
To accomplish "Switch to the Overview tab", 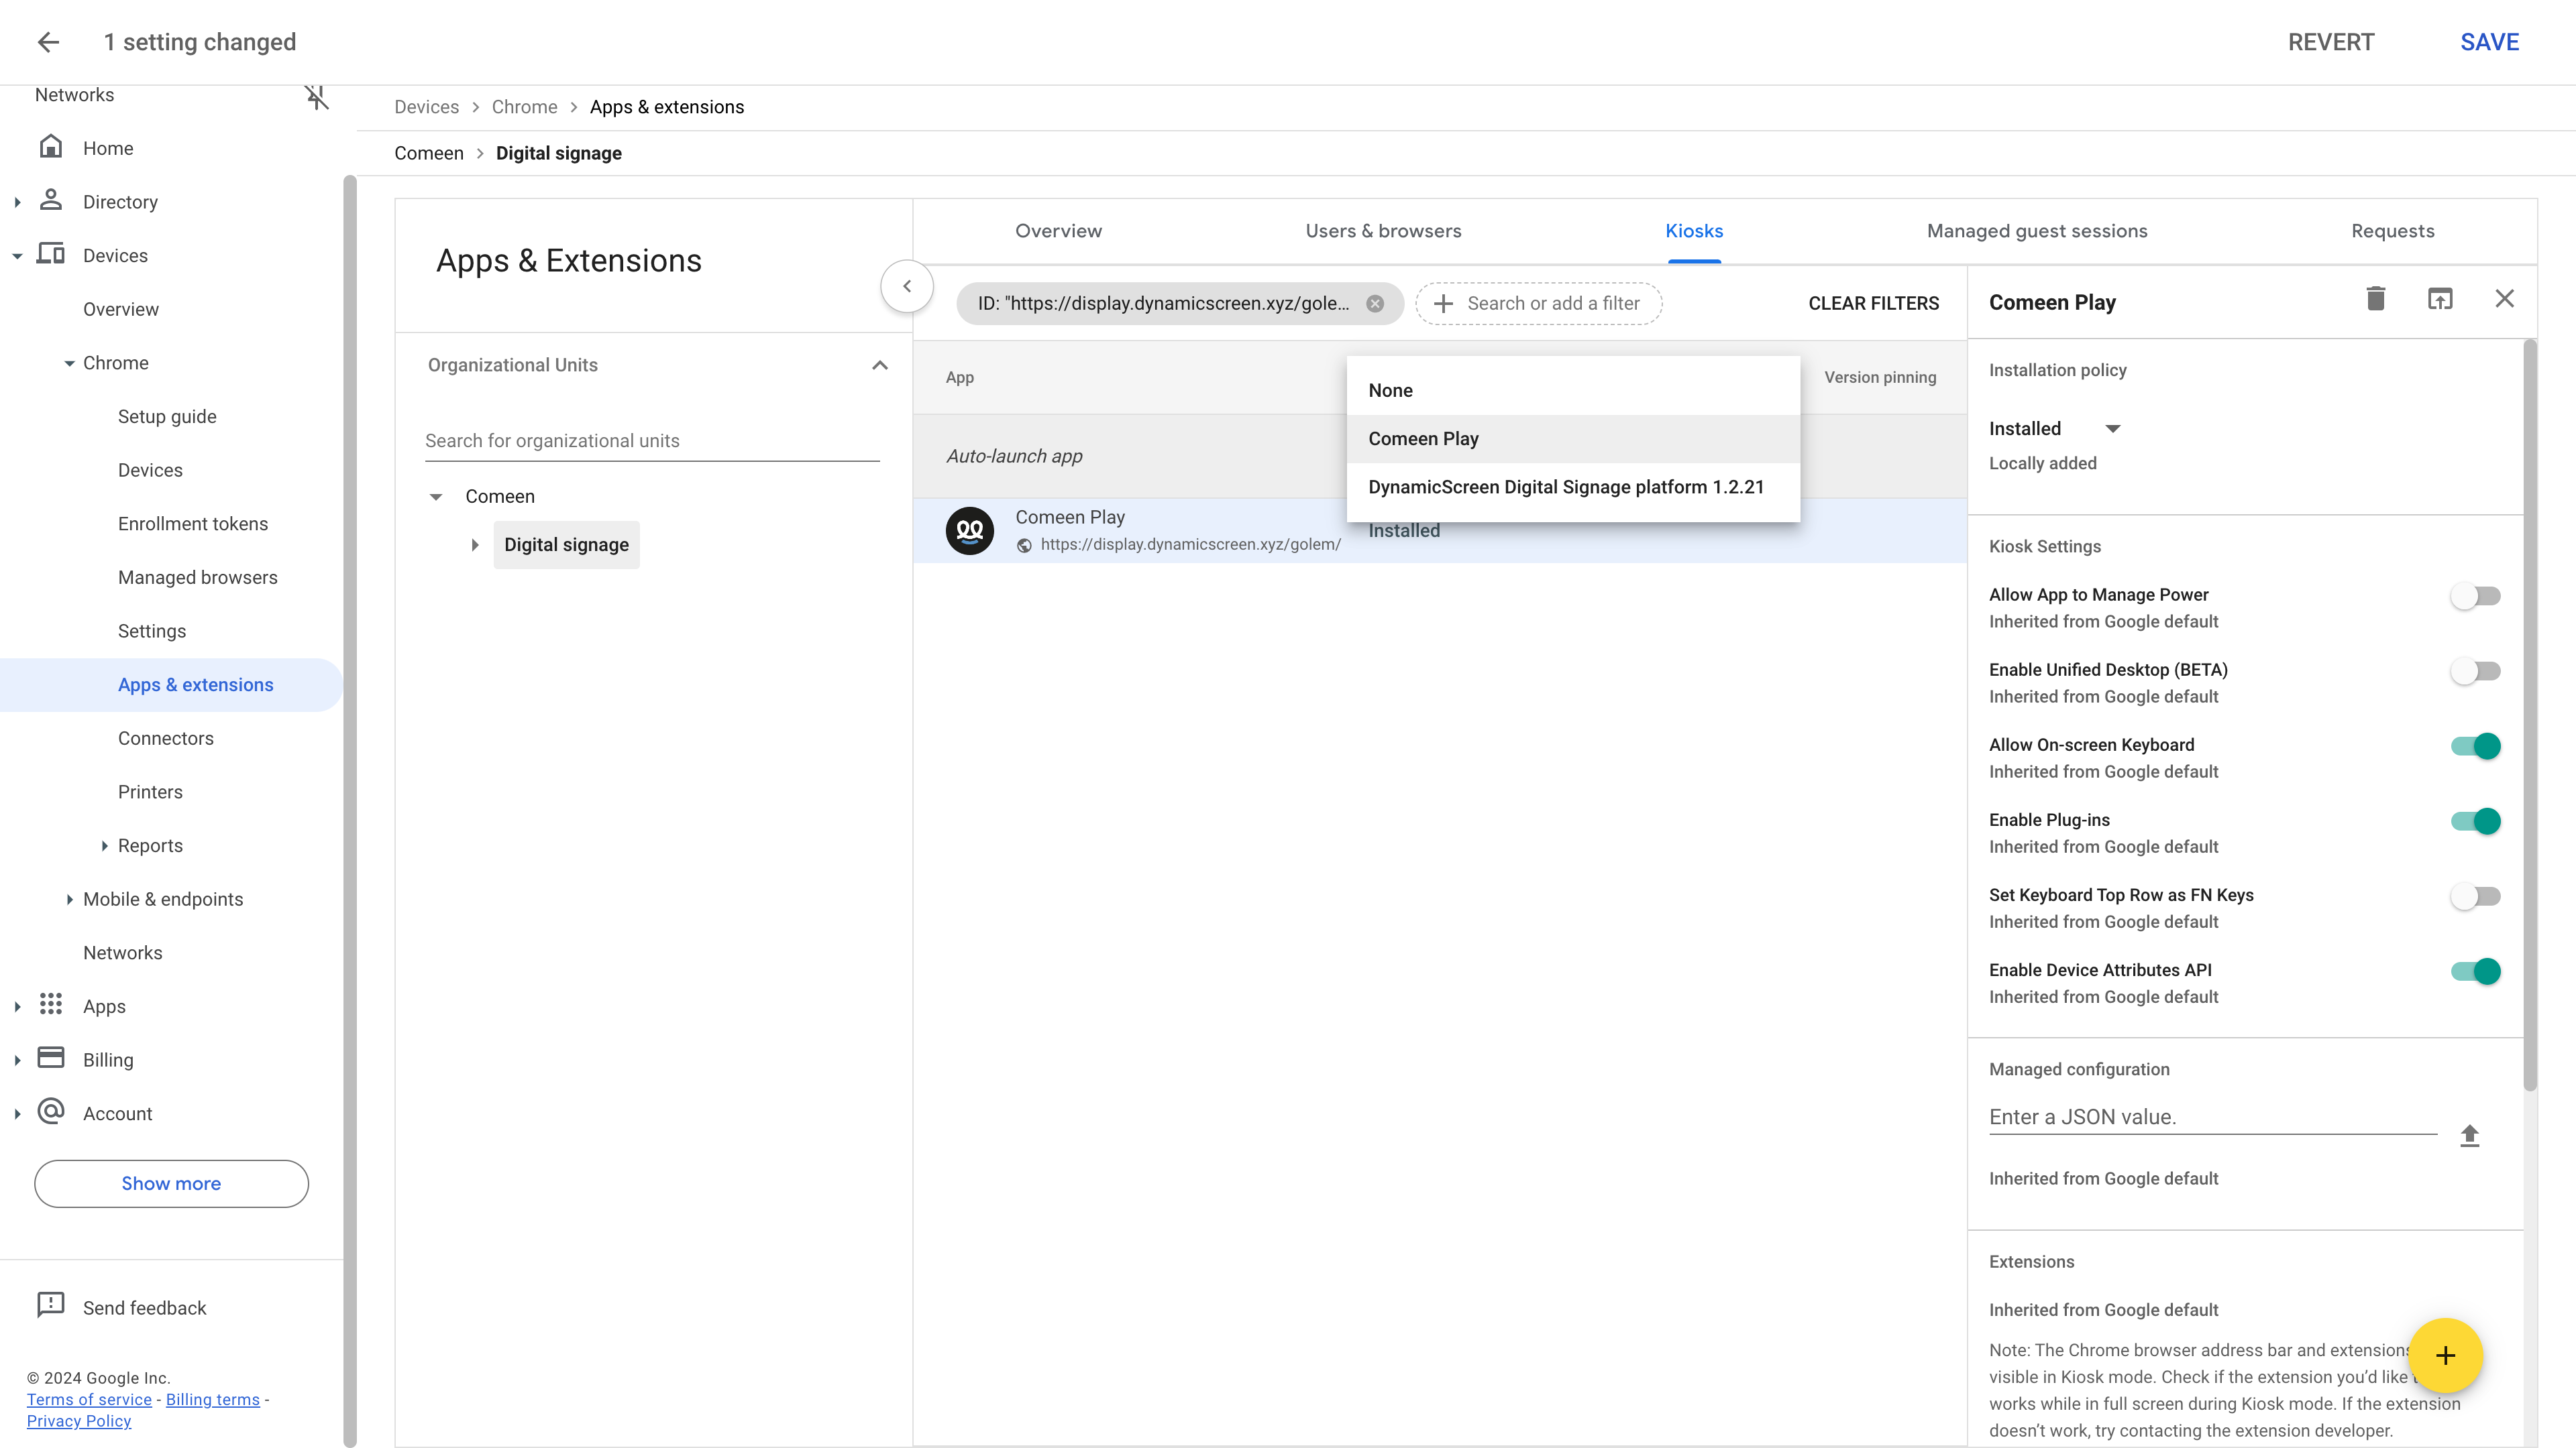I will coord(1058,231).
